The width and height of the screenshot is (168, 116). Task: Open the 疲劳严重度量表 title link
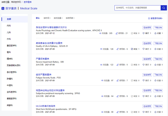point(44,74)
